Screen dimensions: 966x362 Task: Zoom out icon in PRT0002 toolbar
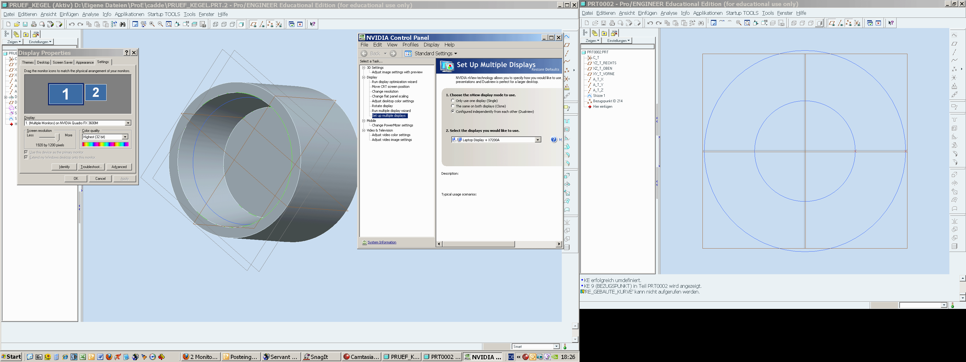click(x=739, y=23)
